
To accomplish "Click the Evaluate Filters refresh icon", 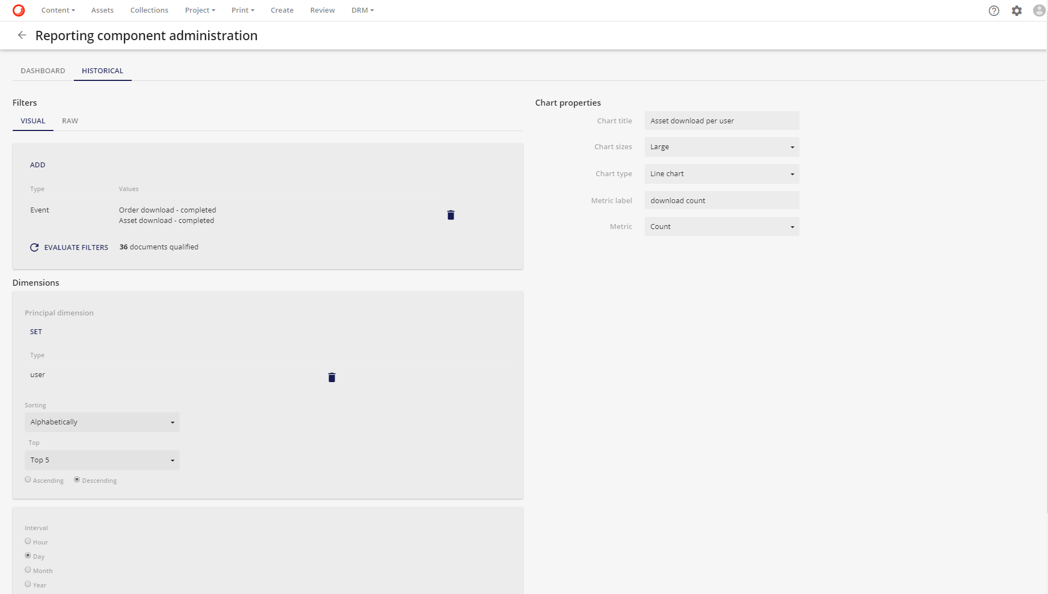I will pos(34,247).
